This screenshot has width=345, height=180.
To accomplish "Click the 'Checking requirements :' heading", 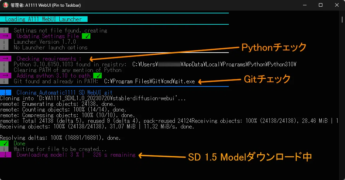I will click(x=49, y=59).
